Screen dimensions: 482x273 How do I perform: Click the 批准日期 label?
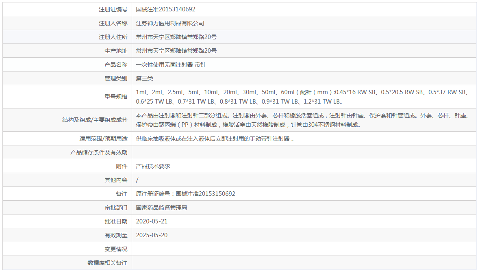[116, 222]
